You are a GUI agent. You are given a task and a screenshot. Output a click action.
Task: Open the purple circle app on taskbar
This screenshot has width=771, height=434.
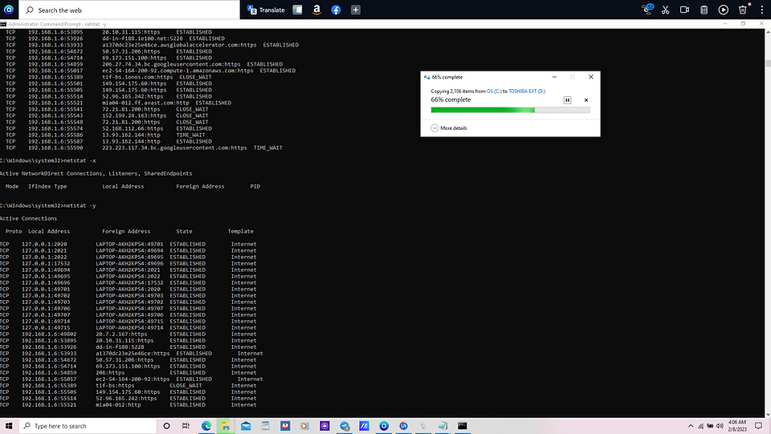[x=324, y=426]
